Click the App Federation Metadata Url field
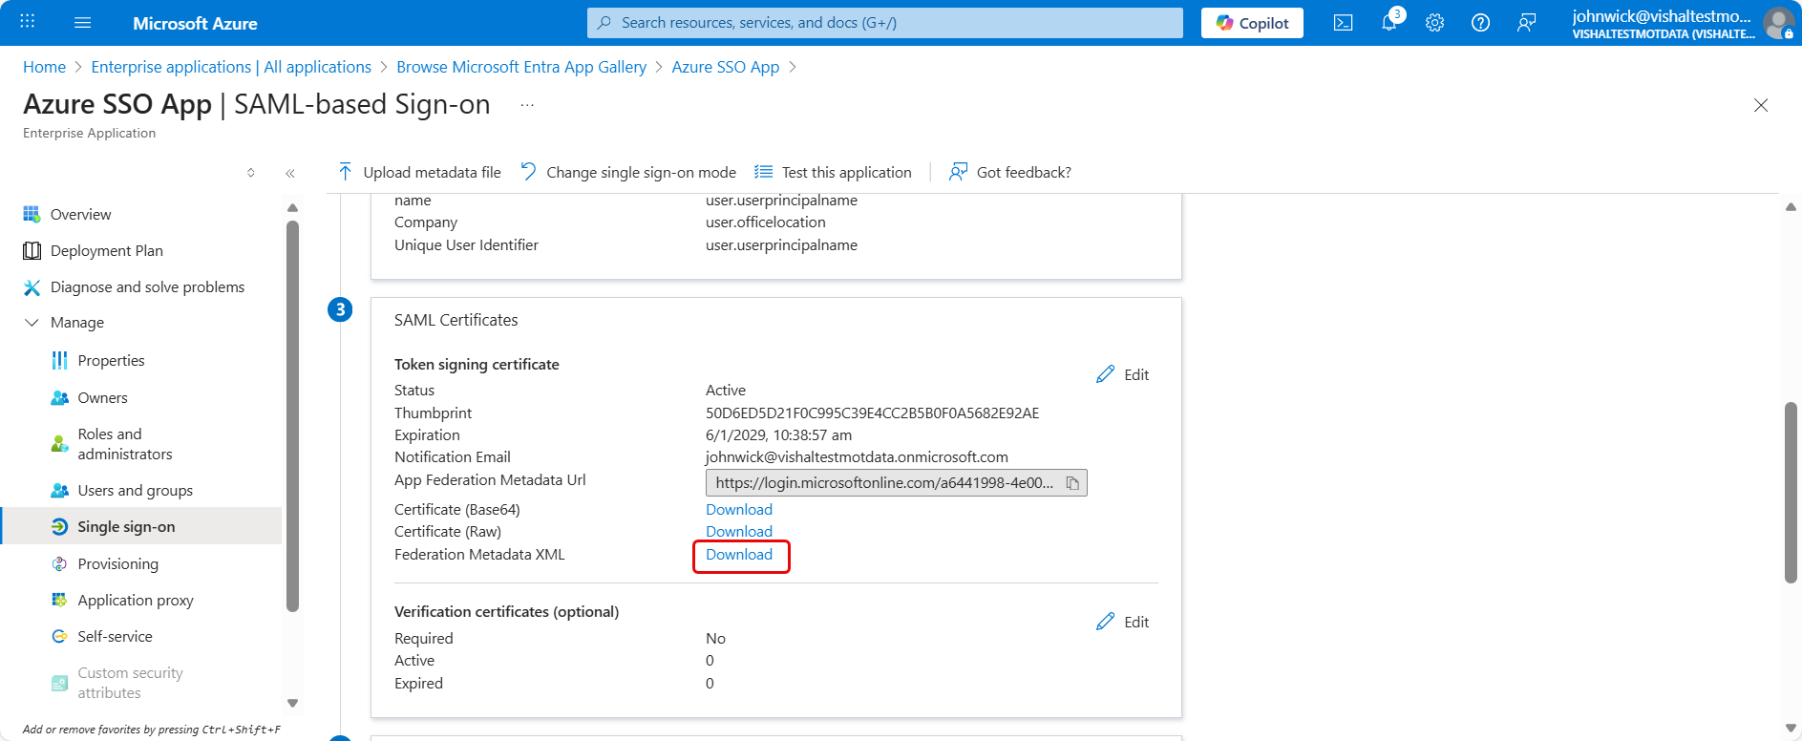 pyautogui.click(x=896, y=483)
